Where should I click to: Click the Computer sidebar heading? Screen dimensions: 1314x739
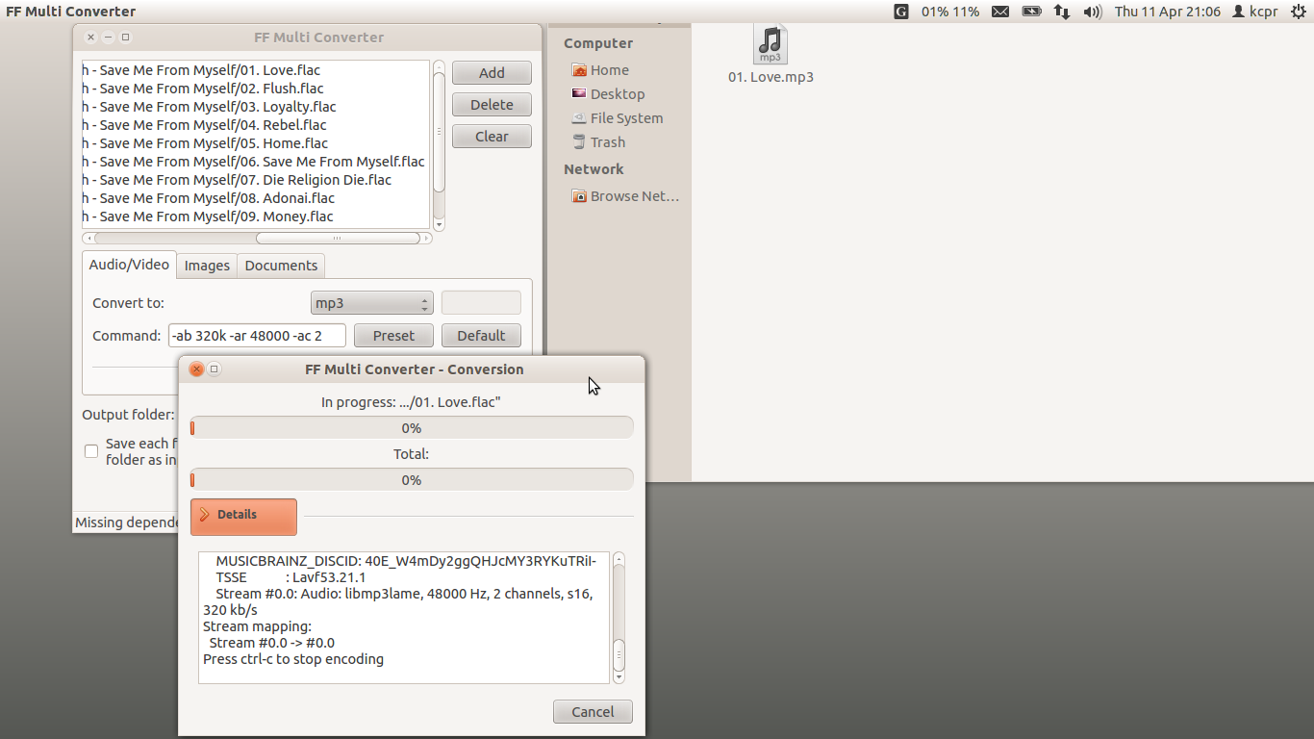pyautogui.click(x=598, y=43)
